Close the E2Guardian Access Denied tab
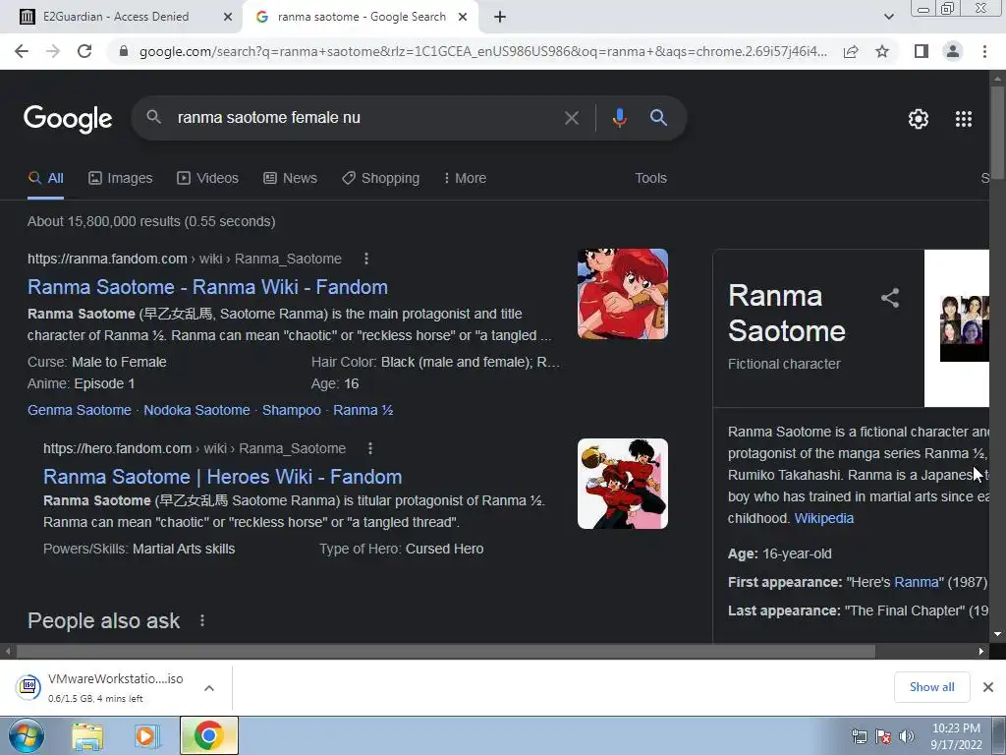Image resolution: width=1006 pixels, height=755 pixels. tap(228, 17)
